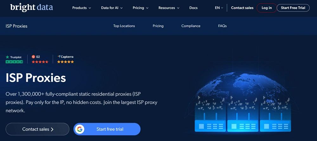317x141 pixels.
Task: Go to Top Locations section
Action: coord(124,26)
